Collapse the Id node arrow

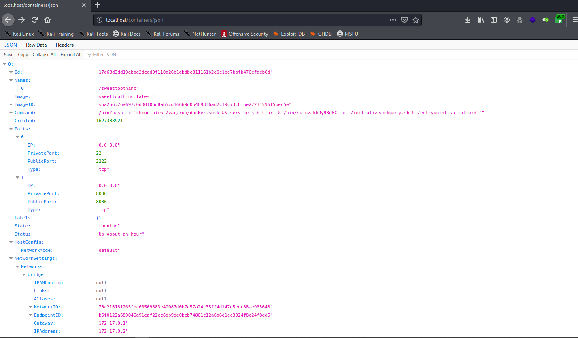tap(11, 72)
